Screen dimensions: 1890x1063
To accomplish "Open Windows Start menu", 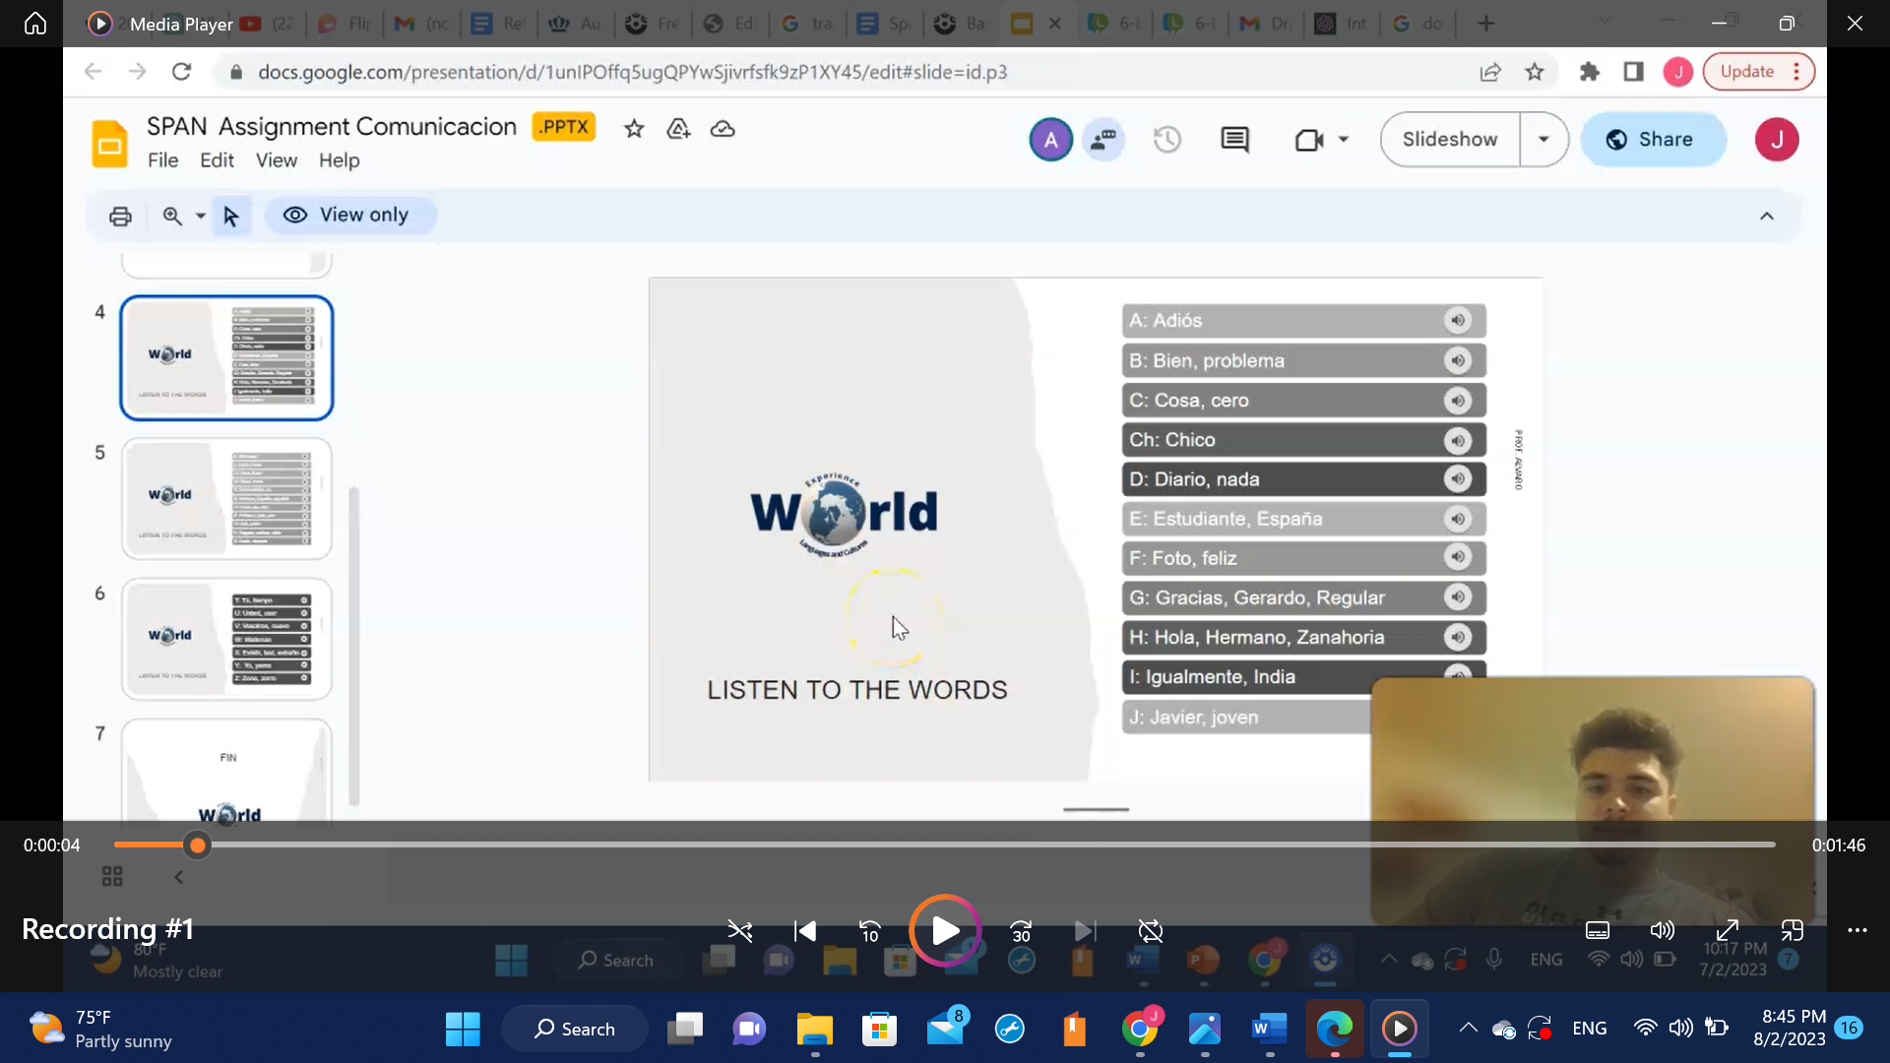I will [x=463, y=1030].
